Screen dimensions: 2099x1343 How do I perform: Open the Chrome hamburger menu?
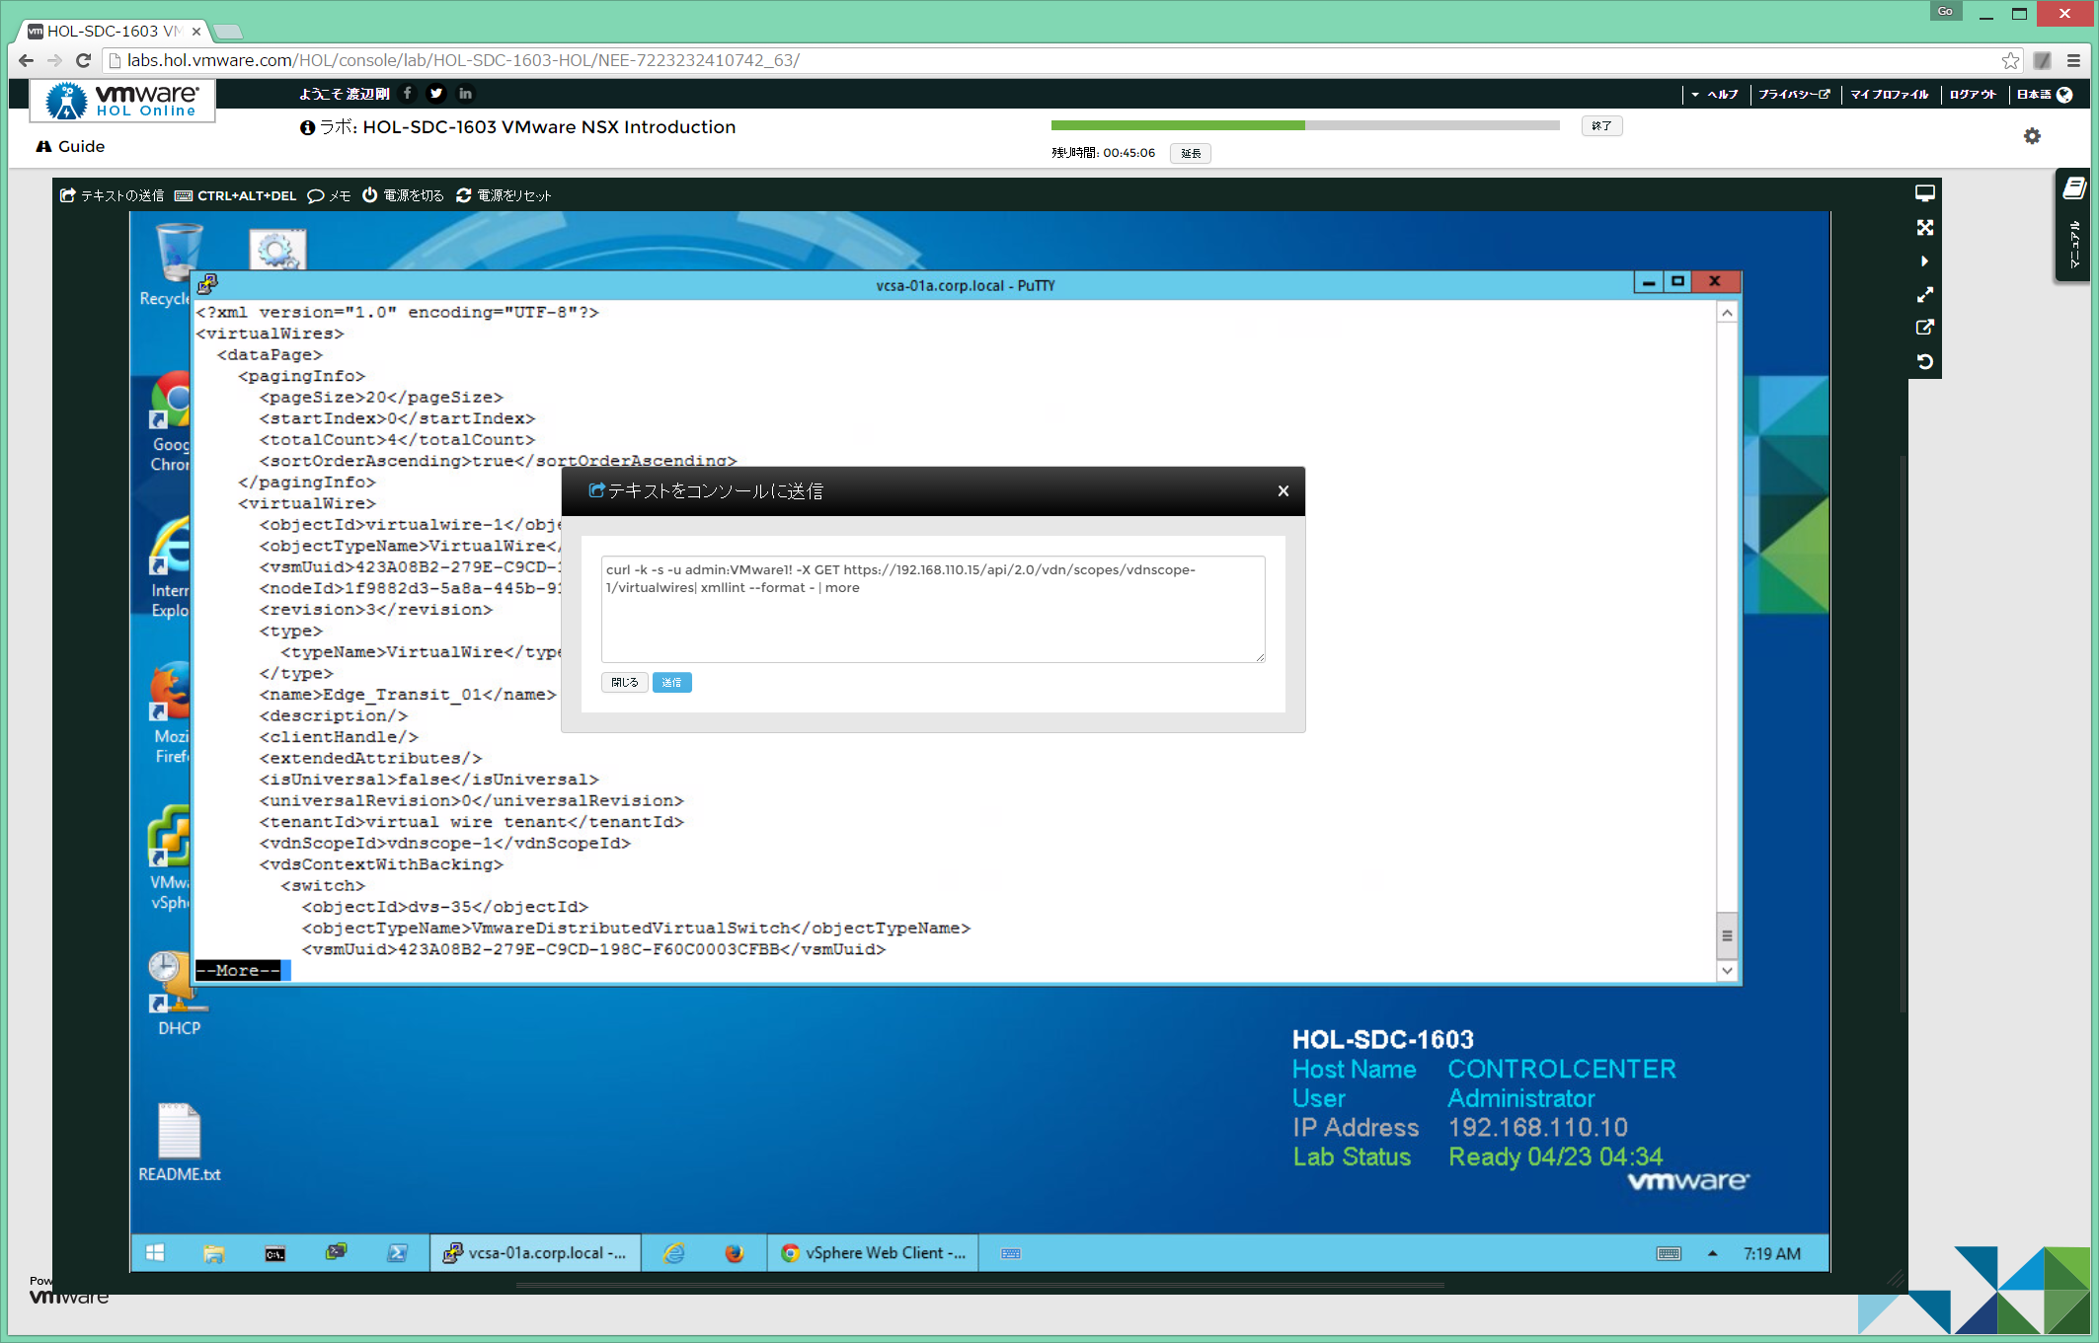coord(2073,60)
